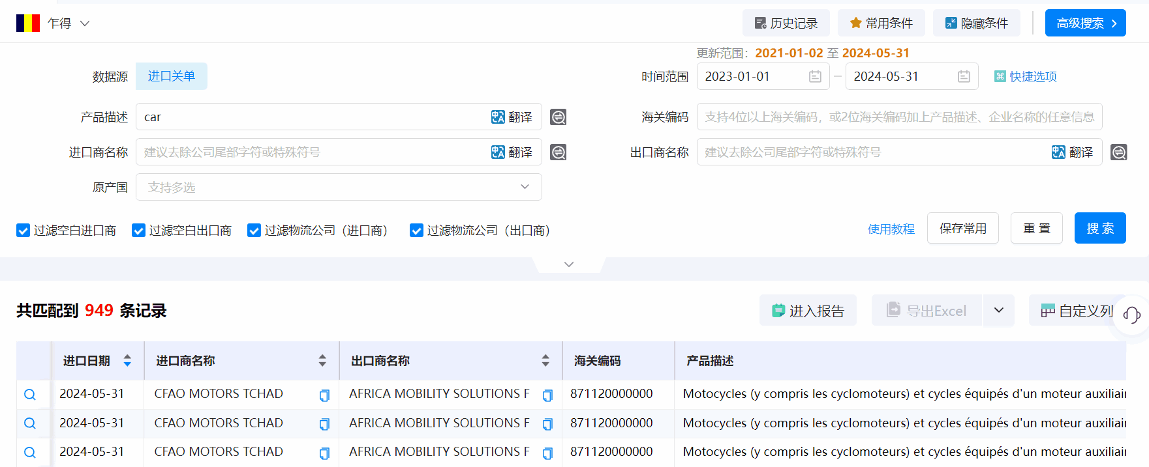Click the blue 搜索 search button
This screenshot has width=1149, height=467.
pyautogui.click(x=1099, y=229)
